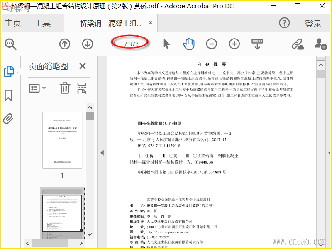Select the arrow selection tool
Viewport: 332px width, 249px height.
(166, 44)
